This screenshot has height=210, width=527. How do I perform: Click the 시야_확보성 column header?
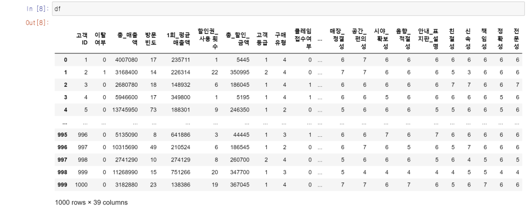[x=381, y=39]
